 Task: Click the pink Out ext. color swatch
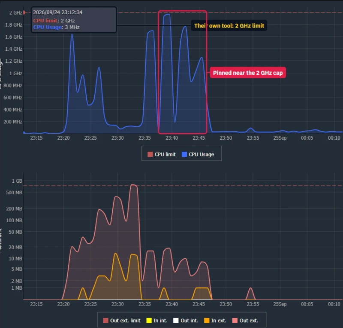(235, 321)
